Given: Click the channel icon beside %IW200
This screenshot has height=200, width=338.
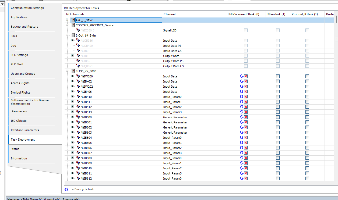Looking at the screenshot, I should pyautogui.click(x=78, y=76).
